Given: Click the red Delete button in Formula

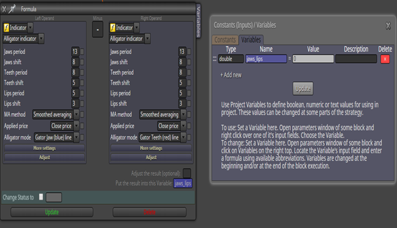Looking at the screenshot, I should pyautogui.click(x=150, y=212).
